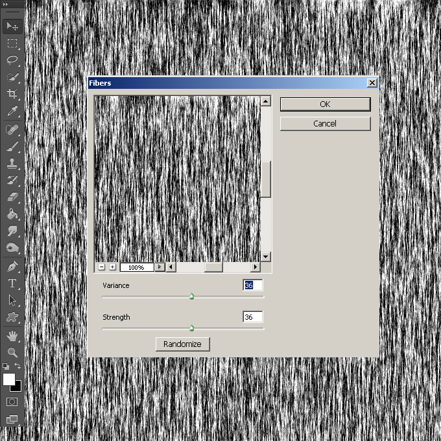Reset default foreground and background colors
The width and height of the screenshot is (441, 441).
[6, 366]
